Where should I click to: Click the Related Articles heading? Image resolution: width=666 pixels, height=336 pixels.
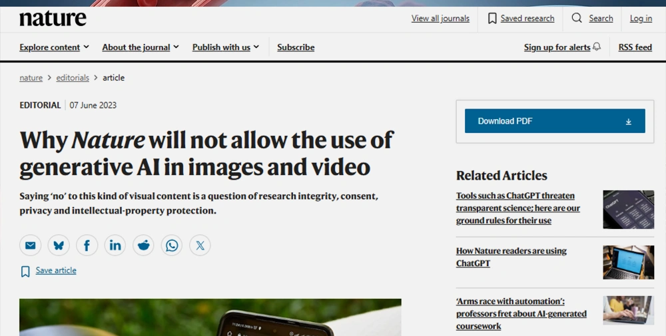coord(501,175)
